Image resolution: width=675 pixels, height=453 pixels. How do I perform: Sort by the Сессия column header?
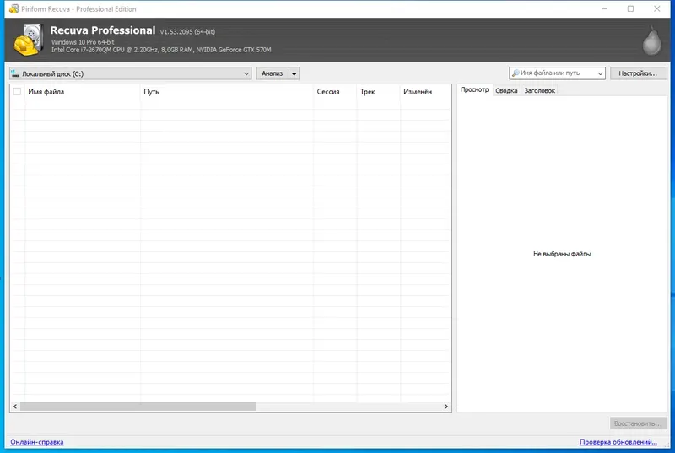click(x=335, y=92)
